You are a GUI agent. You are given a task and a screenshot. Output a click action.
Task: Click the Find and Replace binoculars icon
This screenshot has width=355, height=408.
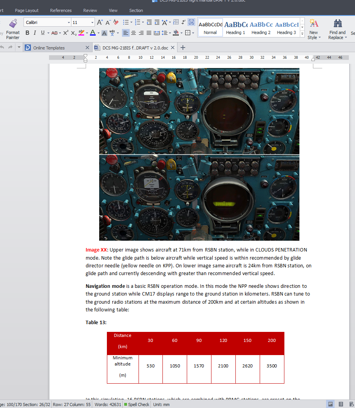[338, 24]
